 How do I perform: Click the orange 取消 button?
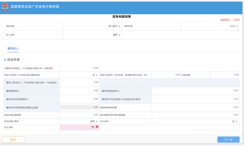click(x=13, y=140)
